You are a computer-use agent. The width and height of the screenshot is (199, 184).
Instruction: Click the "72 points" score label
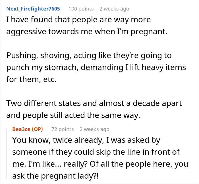coord(63,129)
